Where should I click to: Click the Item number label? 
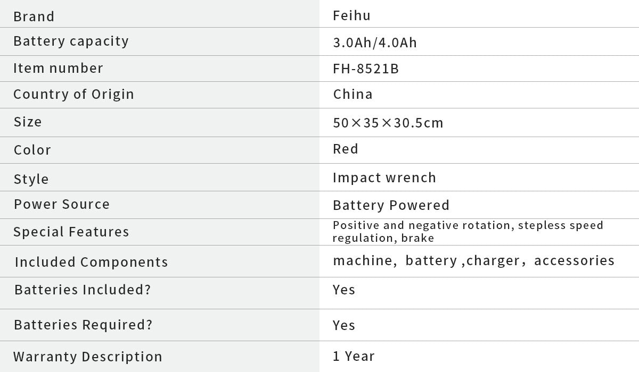click(58, 69)
